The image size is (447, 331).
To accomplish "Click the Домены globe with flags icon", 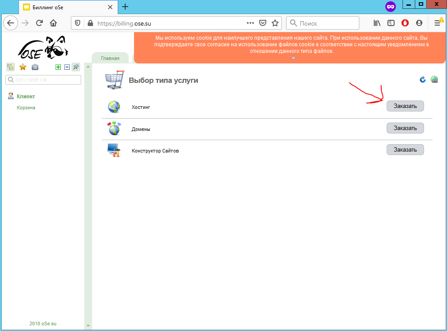I will [114, 129].
